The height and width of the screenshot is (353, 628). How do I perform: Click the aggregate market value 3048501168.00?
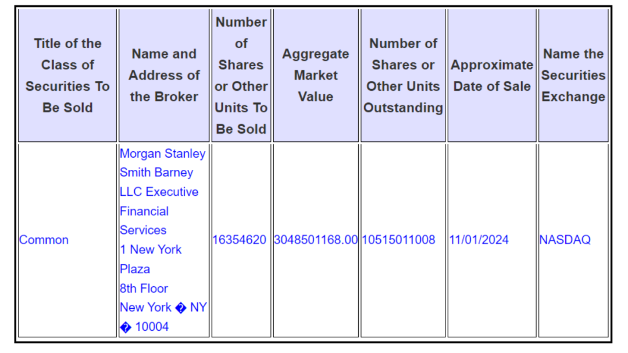[x=316, y=240]
